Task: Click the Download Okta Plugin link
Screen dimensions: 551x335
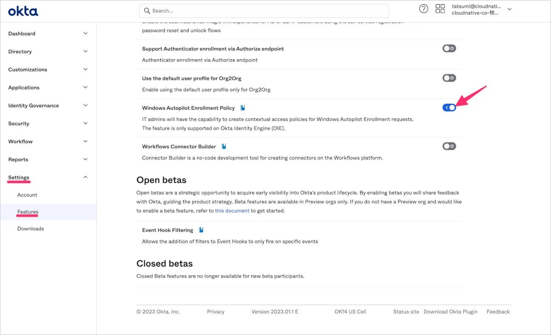Action: pyautogui.click(x=450, y=312)
